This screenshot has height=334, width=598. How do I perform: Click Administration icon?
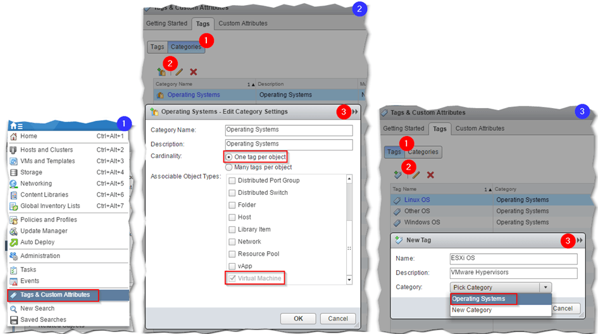coord(14,256)
